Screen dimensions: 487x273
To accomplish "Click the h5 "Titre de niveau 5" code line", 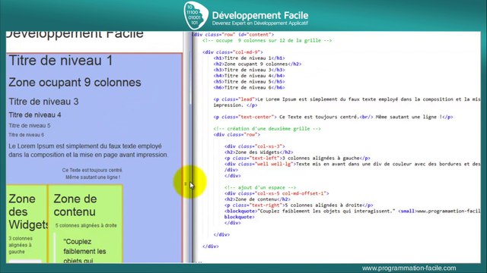I will point(249,81).
